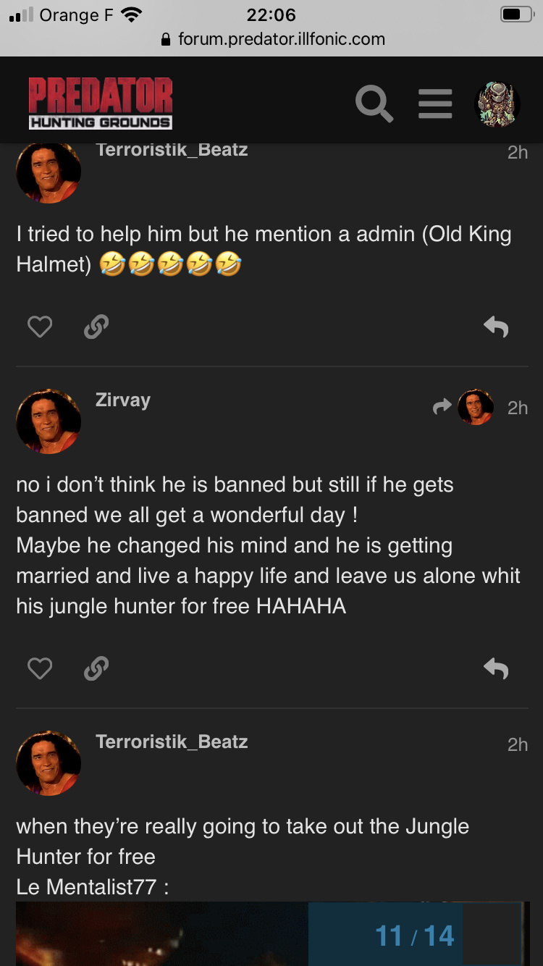Tap Zirvay's profile avatar picture
Screen dimensions: 543x966
49,421
